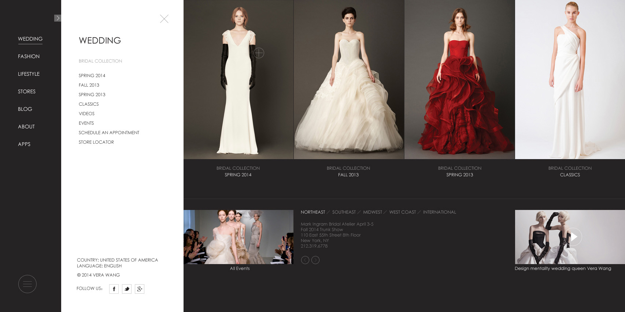The image size is (625, 312).
Task: Select the WEST COAST events tab
Action: (x=403, y=212)
